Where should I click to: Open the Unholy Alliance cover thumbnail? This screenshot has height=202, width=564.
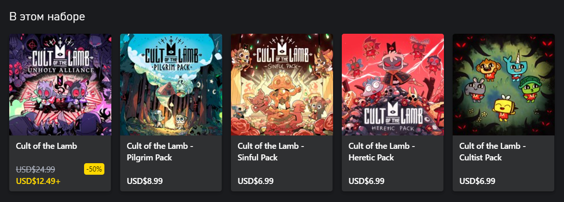pos(60,85)
